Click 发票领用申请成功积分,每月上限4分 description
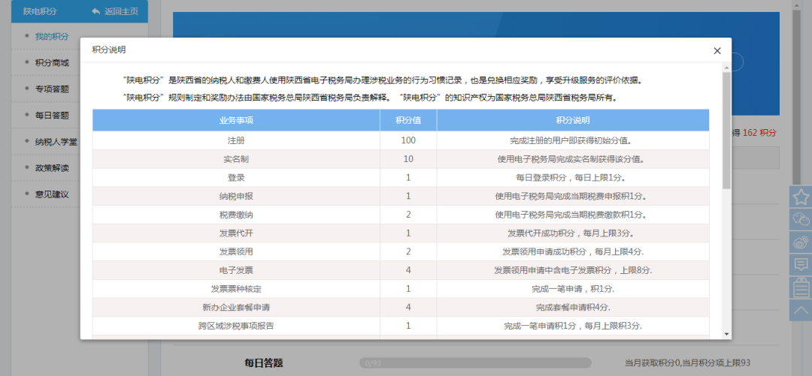Viewport: 812px width, 376px height. point(573,252)
